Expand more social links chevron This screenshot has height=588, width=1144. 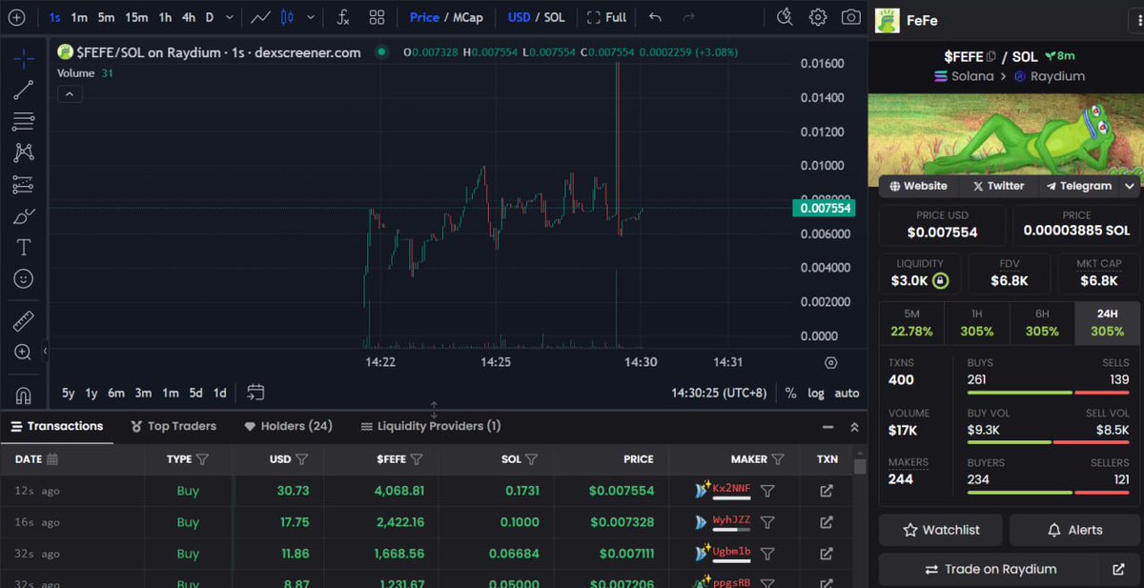(x=1130, y=187)
